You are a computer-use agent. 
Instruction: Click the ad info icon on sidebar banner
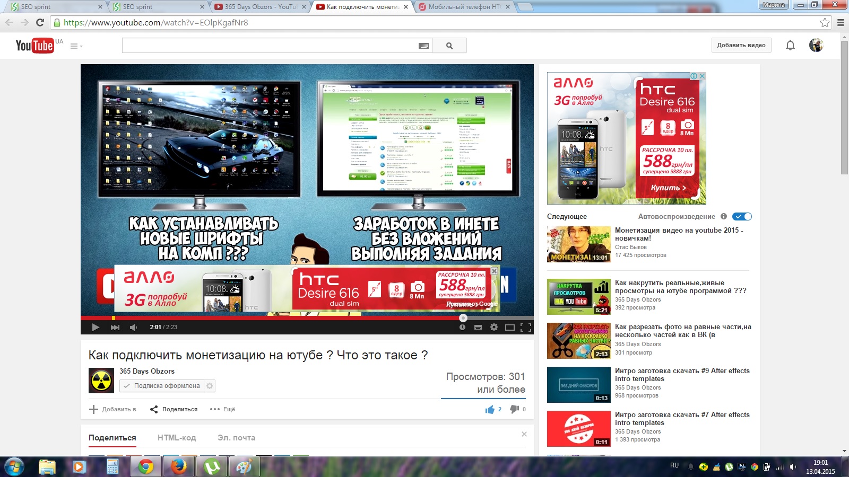[694, 76]
